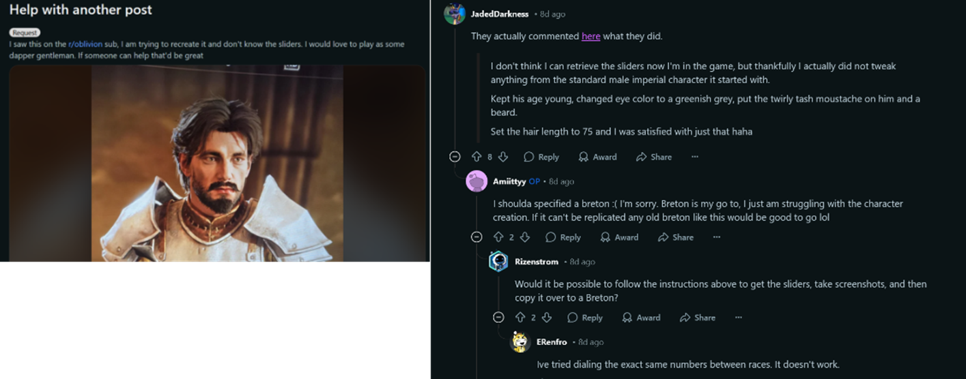Collapse JadedDarkness's comment thread
This screenshot has height=379, width=966.
pos(455,157)
